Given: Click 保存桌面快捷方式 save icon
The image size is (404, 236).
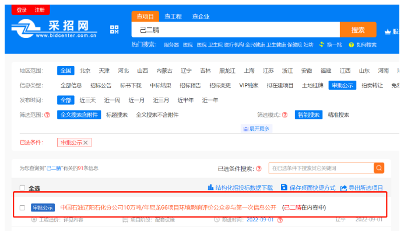Looking at the screenshot, I should [x=284, y=188].
